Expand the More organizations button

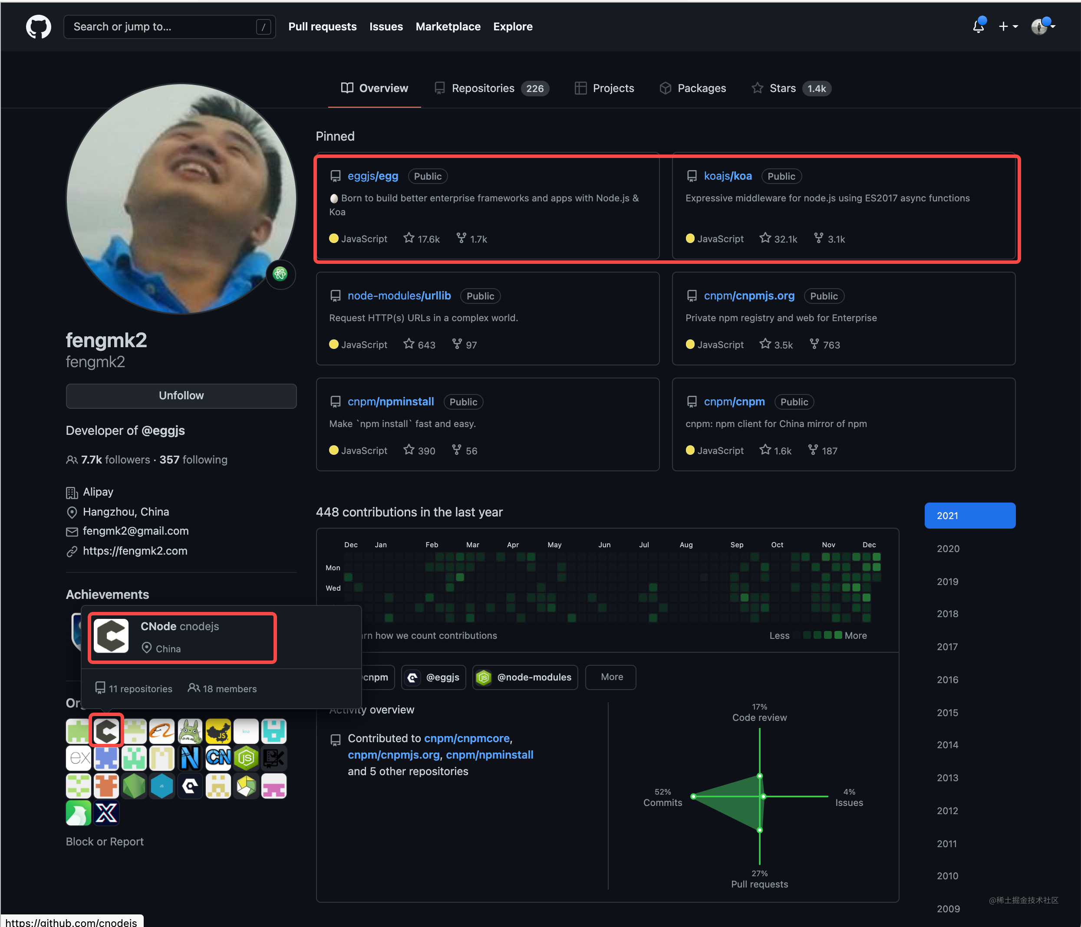pos(611,677)
